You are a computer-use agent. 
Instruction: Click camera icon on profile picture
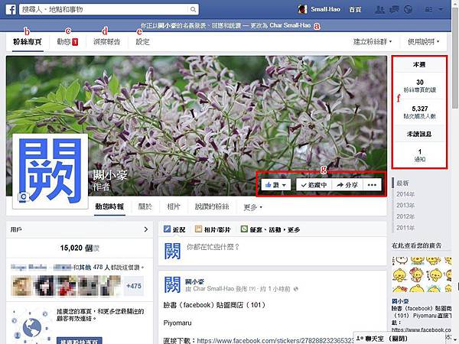[x=23, y=197]
